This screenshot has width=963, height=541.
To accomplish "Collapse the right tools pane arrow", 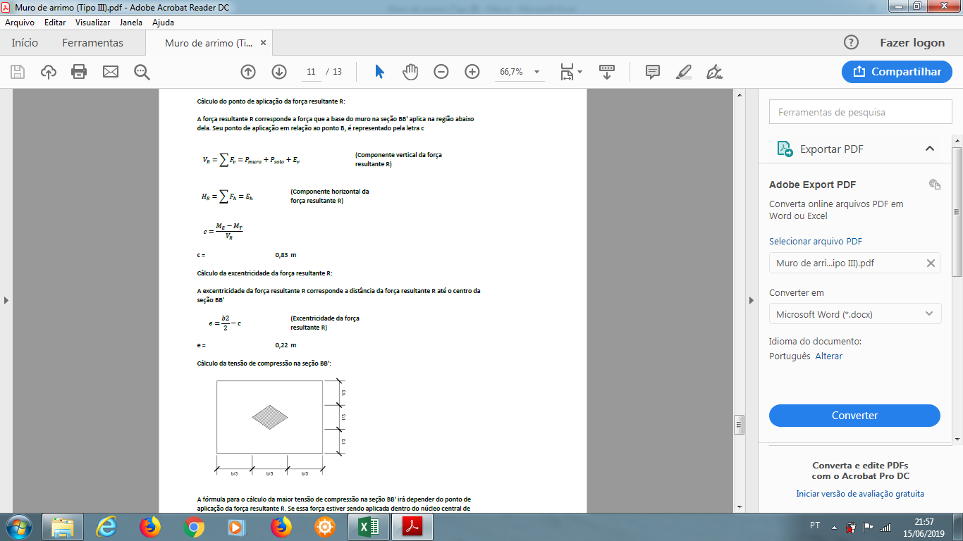I will [x=752, y=300].
